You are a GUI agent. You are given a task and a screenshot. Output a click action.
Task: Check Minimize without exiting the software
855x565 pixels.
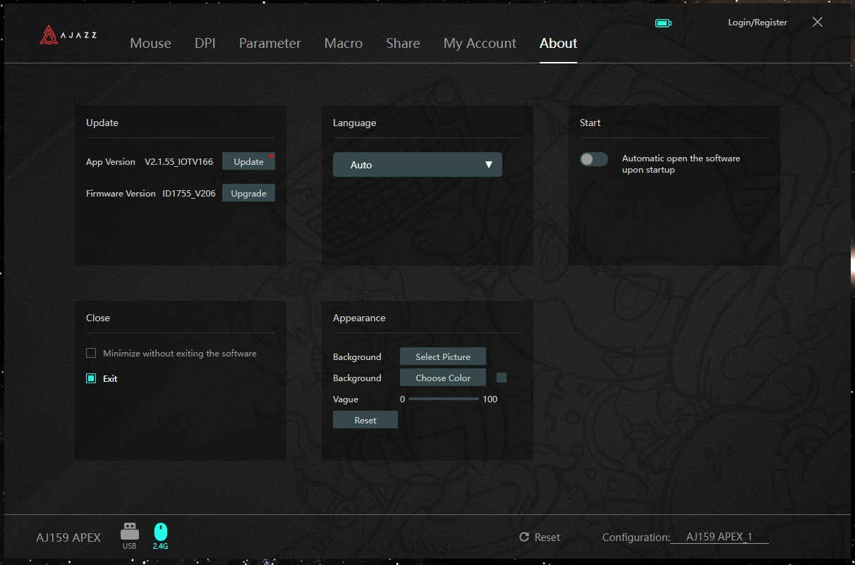point(91,353)
